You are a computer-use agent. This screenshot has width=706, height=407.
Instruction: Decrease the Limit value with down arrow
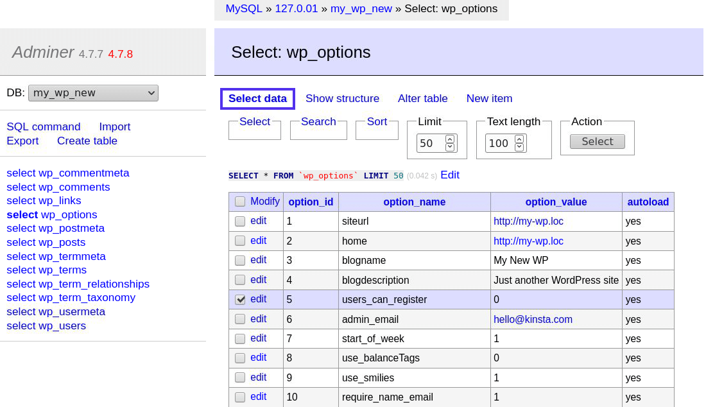pos(450,147)
